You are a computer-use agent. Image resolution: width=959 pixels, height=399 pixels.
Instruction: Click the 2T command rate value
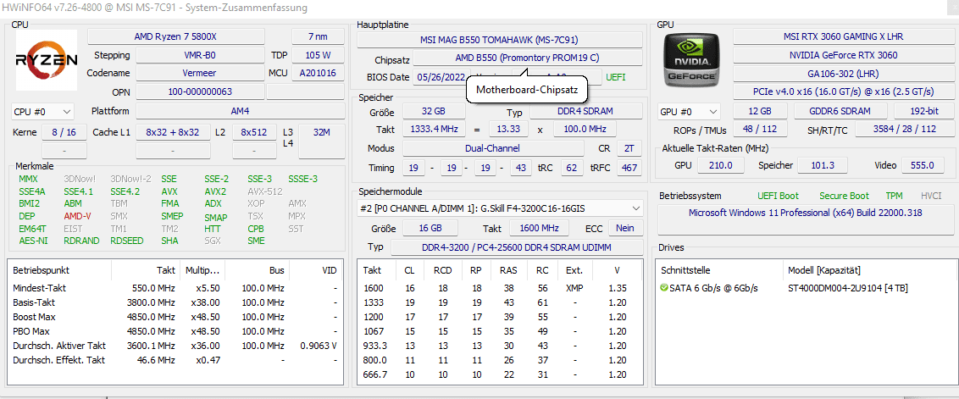pyautogui.click(x=629, y=148)
